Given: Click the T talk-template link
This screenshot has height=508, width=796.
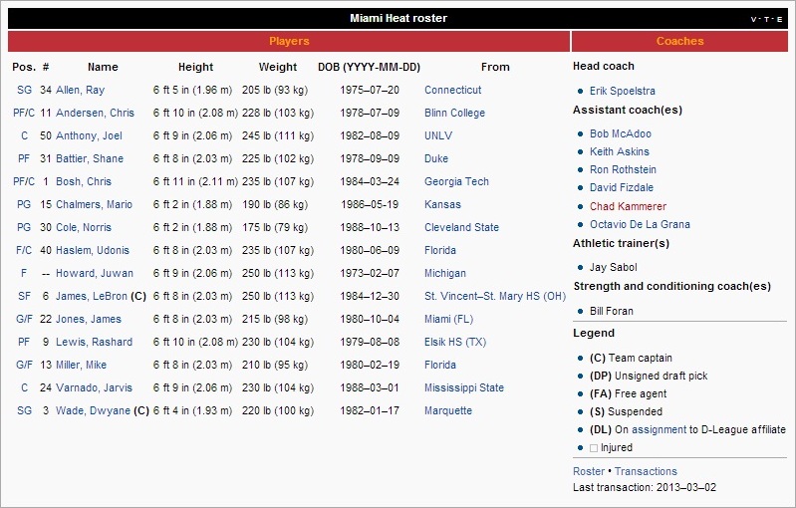Looking at the screenshot, I should (766, 19).
